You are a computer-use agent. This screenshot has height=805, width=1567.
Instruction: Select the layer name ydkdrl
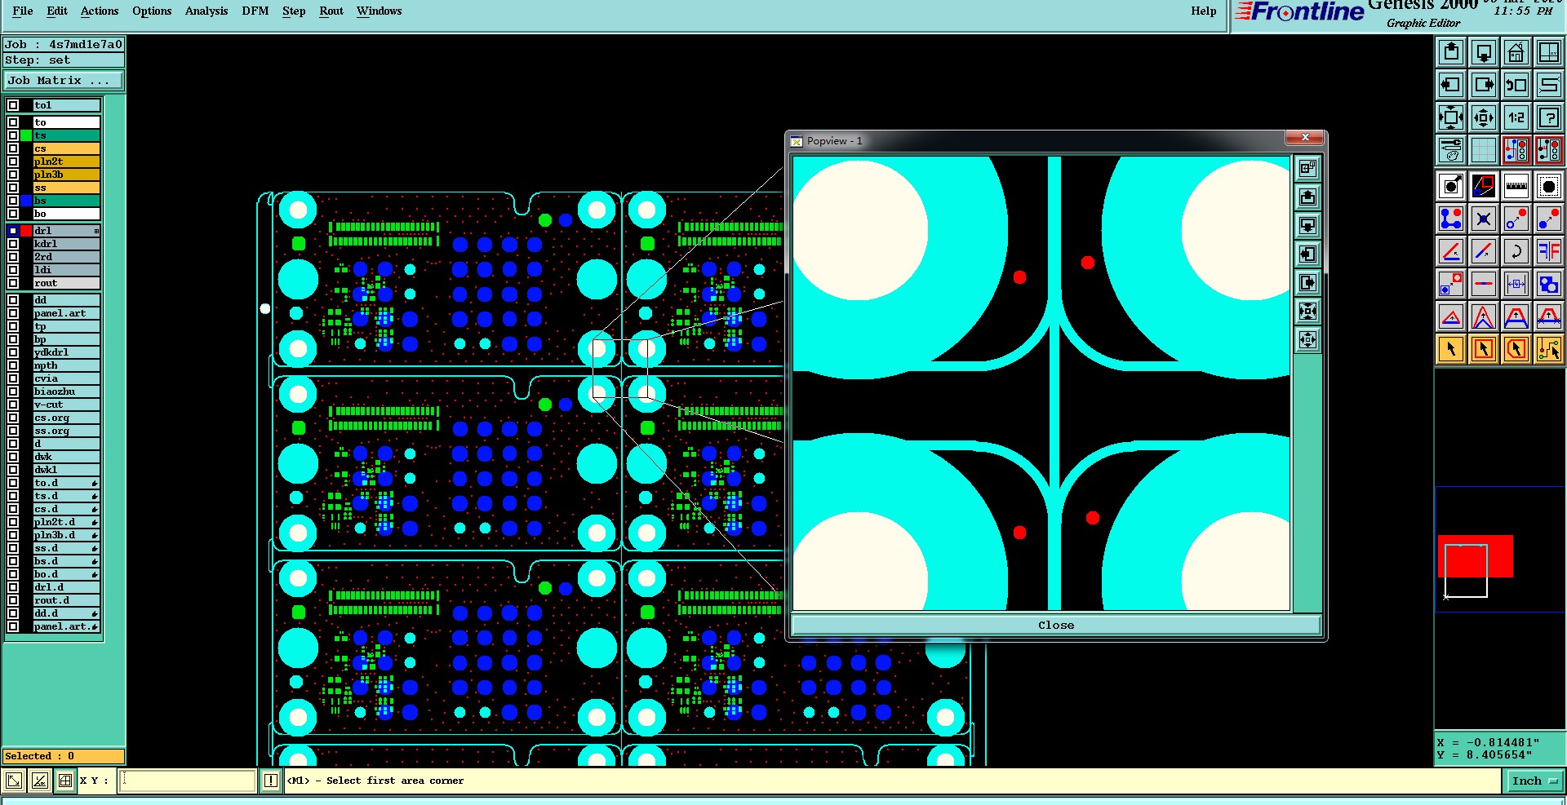tap(67, 352)
